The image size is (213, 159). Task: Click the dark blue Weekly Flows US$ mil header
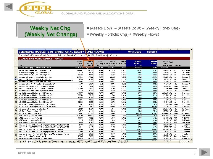(x=134, y=63)
